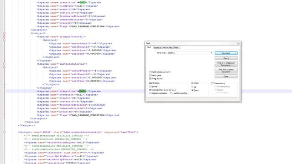Switch to the Find in Files tab

point(167,47)
